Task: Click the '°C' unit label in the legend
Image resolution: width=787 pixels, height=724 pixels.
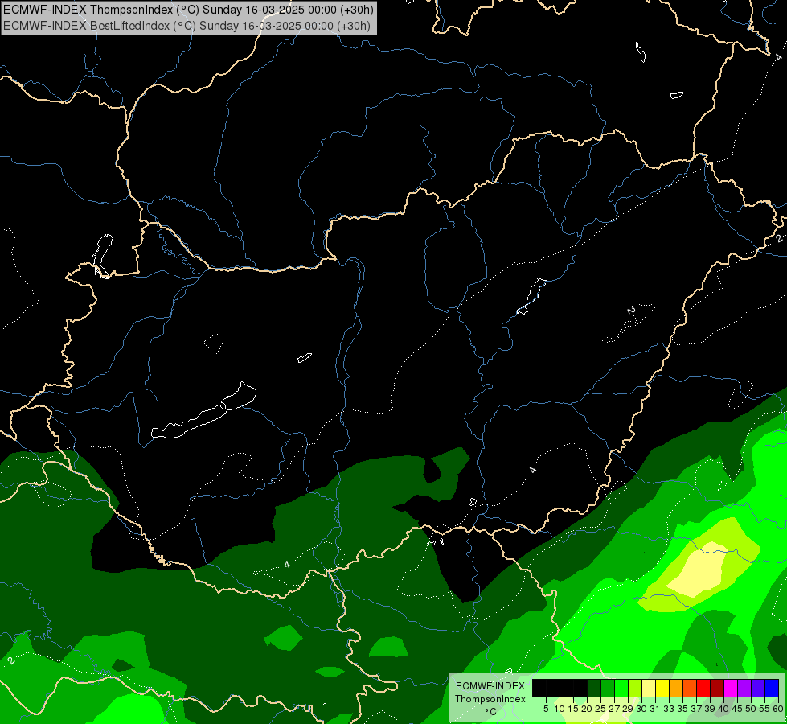Action: [491, 712]
